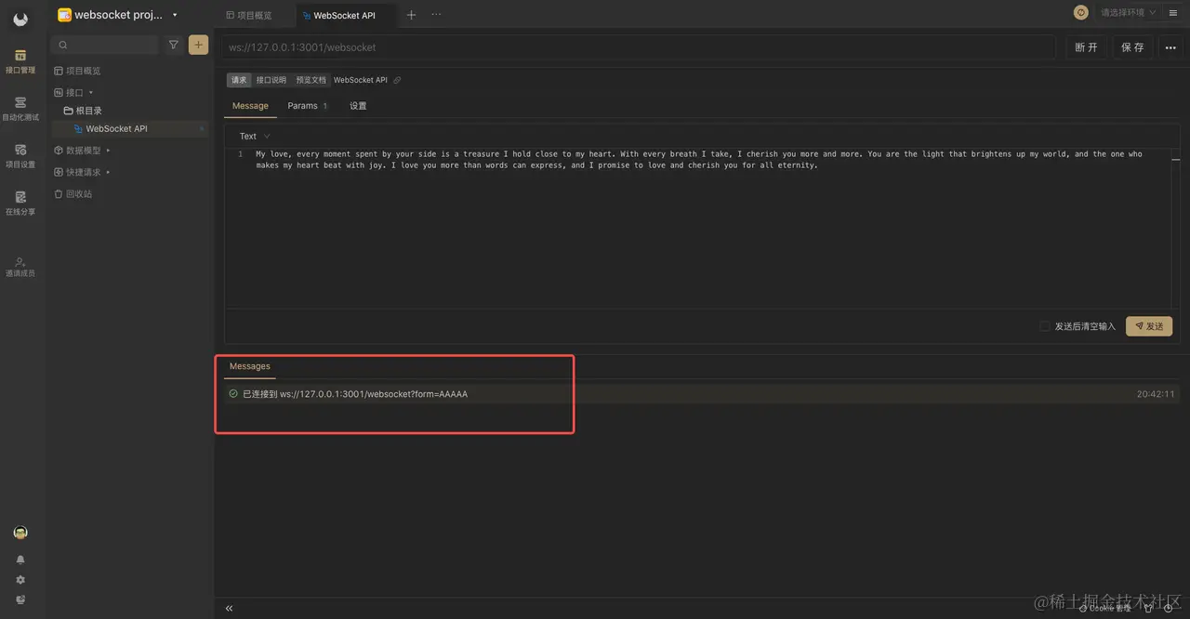
Task: Open 接口管理 in the left rail
Action: click(20, 61)
